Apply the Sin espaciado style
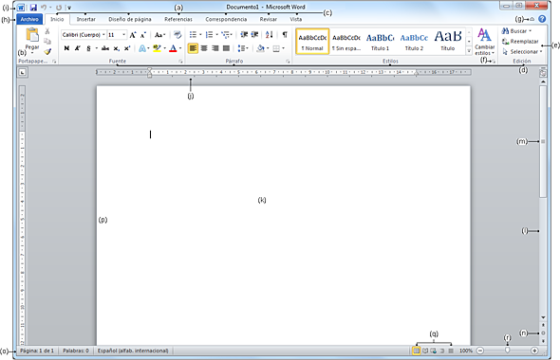 click(346, 42)
